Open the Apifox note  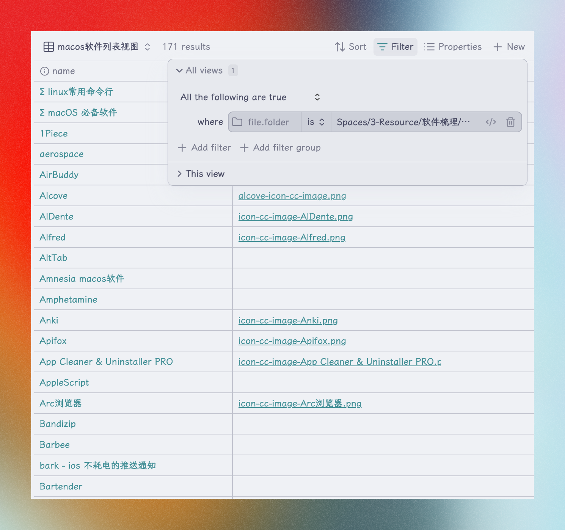pos(53,341)
